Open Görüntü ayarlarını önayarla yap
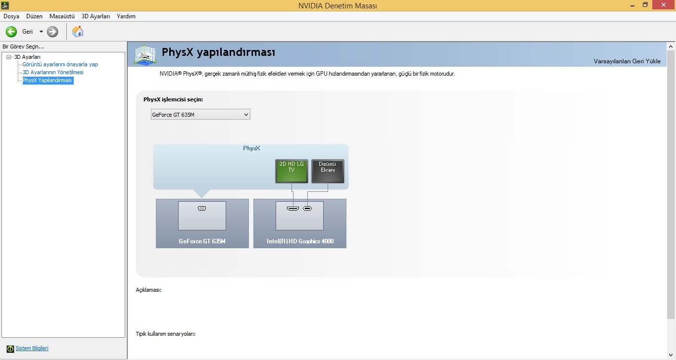This screenshot has width=676, height=360. (x=60, y=64)
